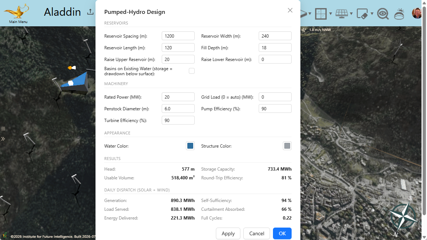The image size is (427, 240).
Task: Open the Structure Color swatch
Action: [287, 146]
